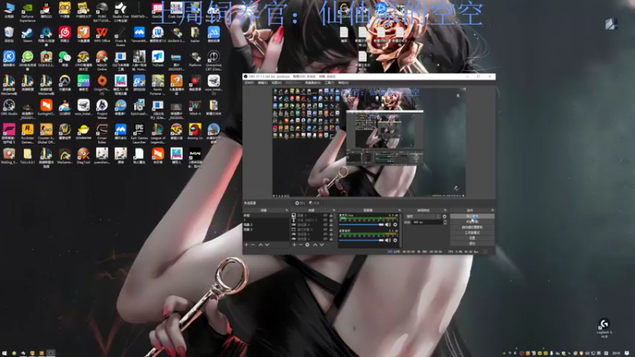
Task: Open Epic Games Launcher desktop icon
Action: (x=139, y=134)
